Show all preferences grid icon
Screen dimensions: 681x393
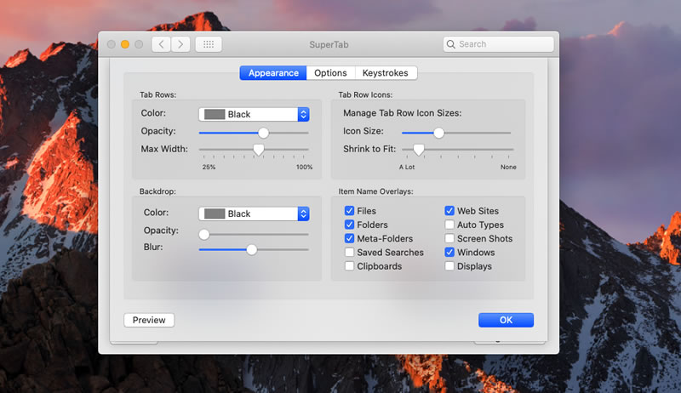click(x=209, y=44)
